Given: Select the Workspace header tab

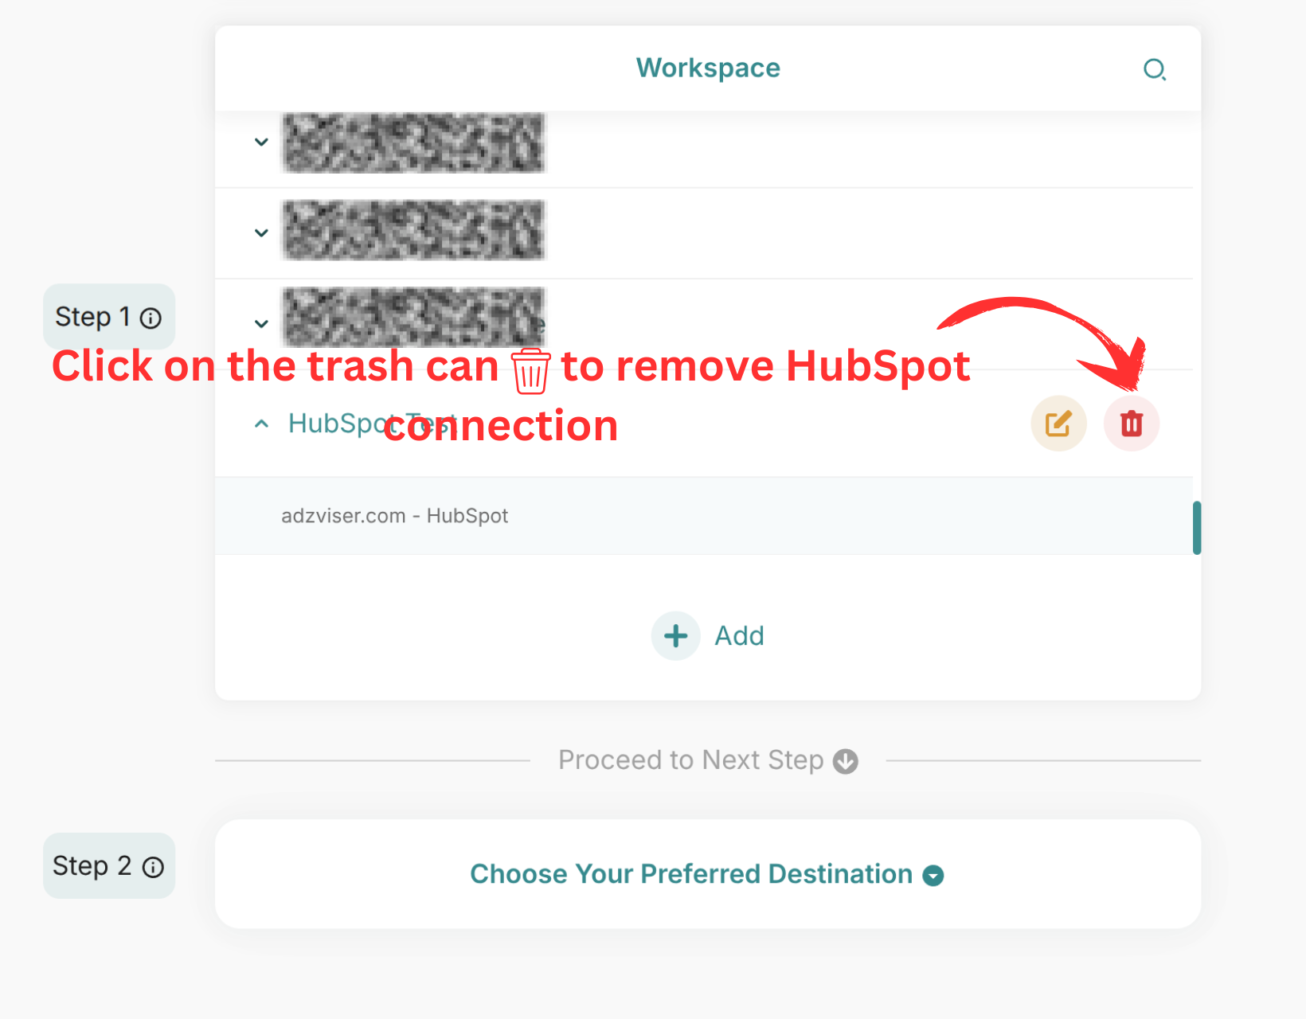Looking at the screenshot, I should (707, 68).
